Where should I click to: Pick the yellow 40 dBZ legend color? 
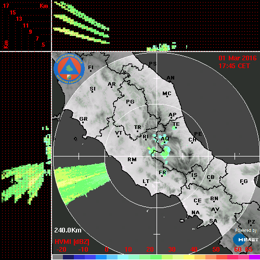[189, 257]
